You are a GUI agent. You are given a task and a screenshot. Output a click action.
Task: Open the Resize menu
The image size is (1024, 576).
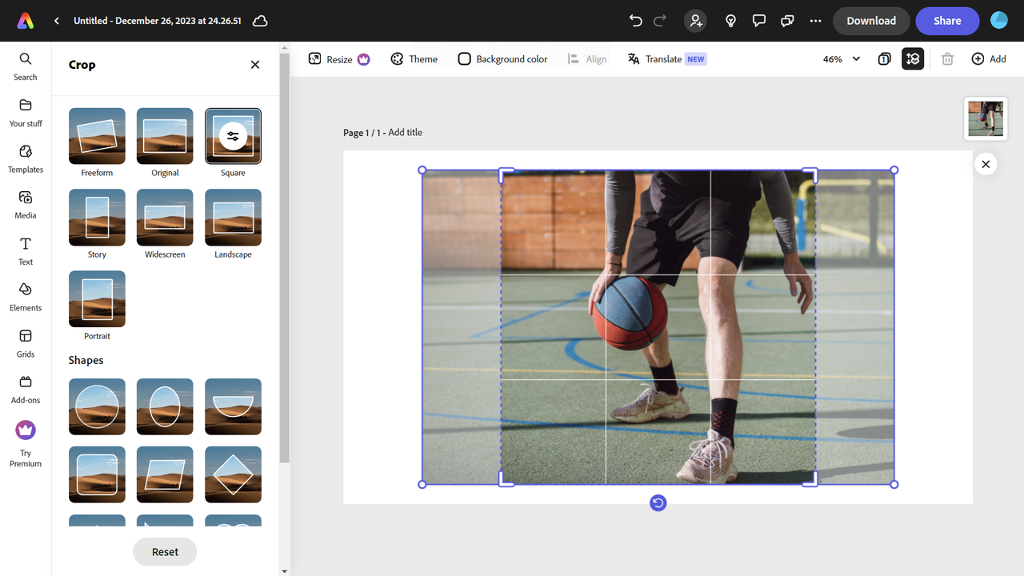338,58
